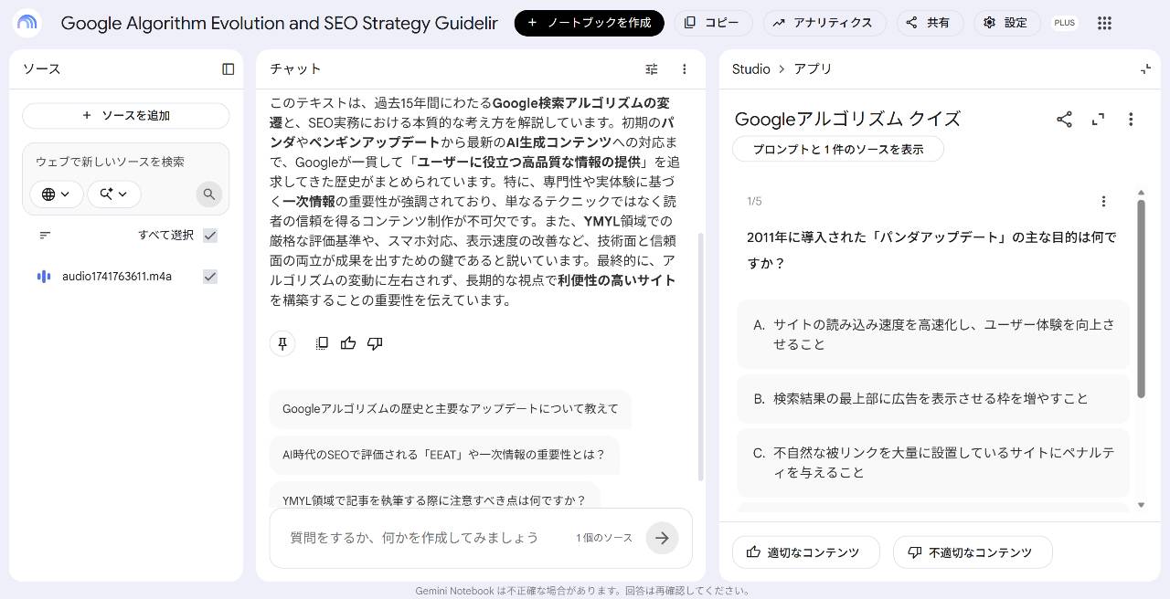Viewport: 1170px width, 599px height.
Task: Open アナリティクス
Action: click(824, 23)
